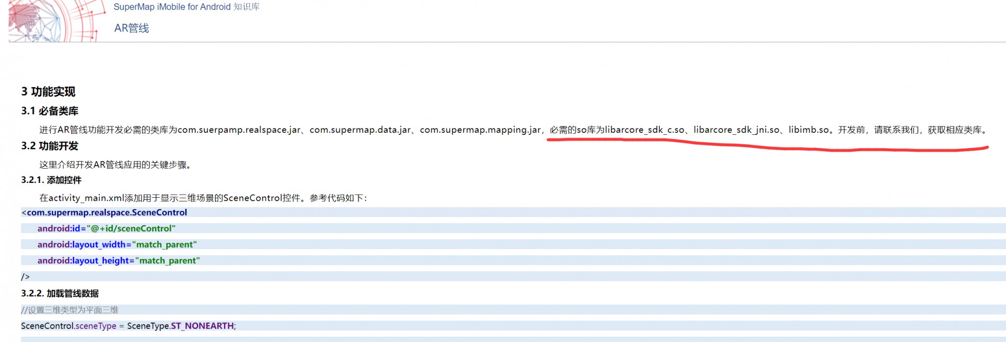Select the 3.2.1. 添加控件 subheading
1006x342 pixels.
tap(51, 180)
